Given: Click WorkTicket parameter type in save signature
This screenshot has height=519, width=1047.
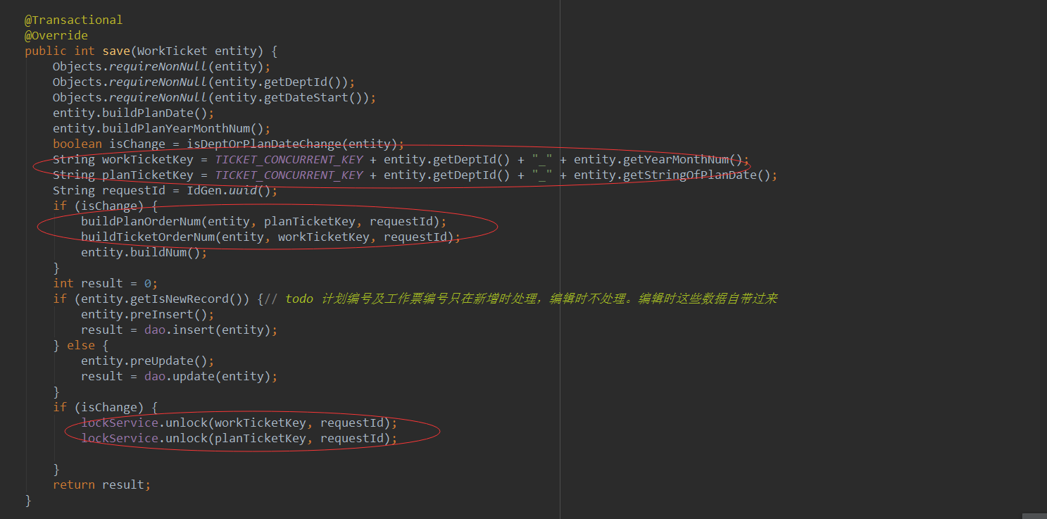Looking at the screenshot, I should tap(173, 51).
